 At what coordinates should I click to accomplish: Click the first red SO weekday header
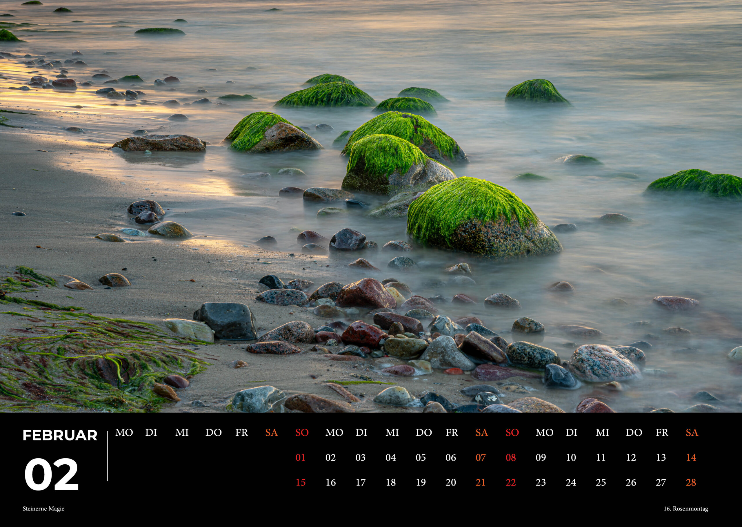tap(302, 432)
